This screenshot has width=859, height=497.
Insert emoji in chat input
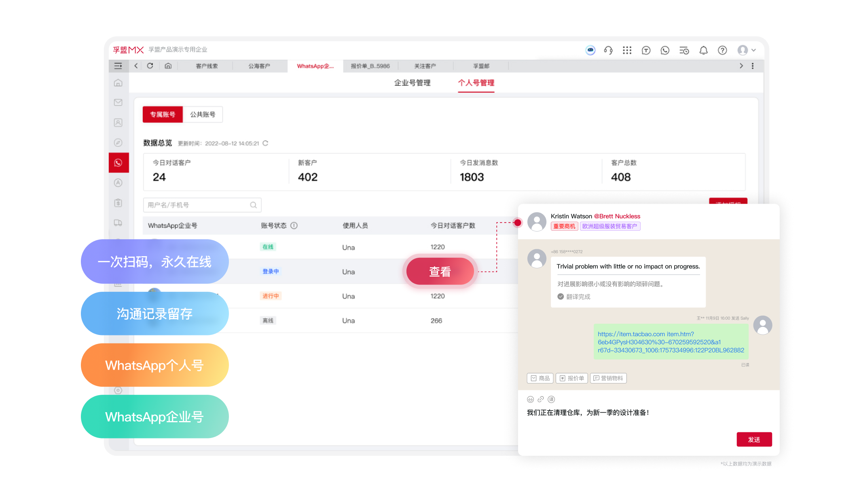(x=530, y=399)
